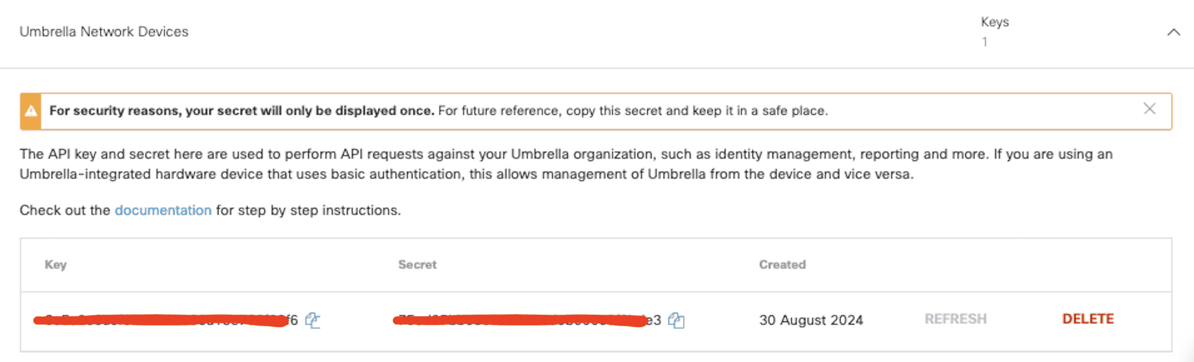This screenshot has height=362, width=1194.
Task: Open the documentation link
Action: (163, 210)
